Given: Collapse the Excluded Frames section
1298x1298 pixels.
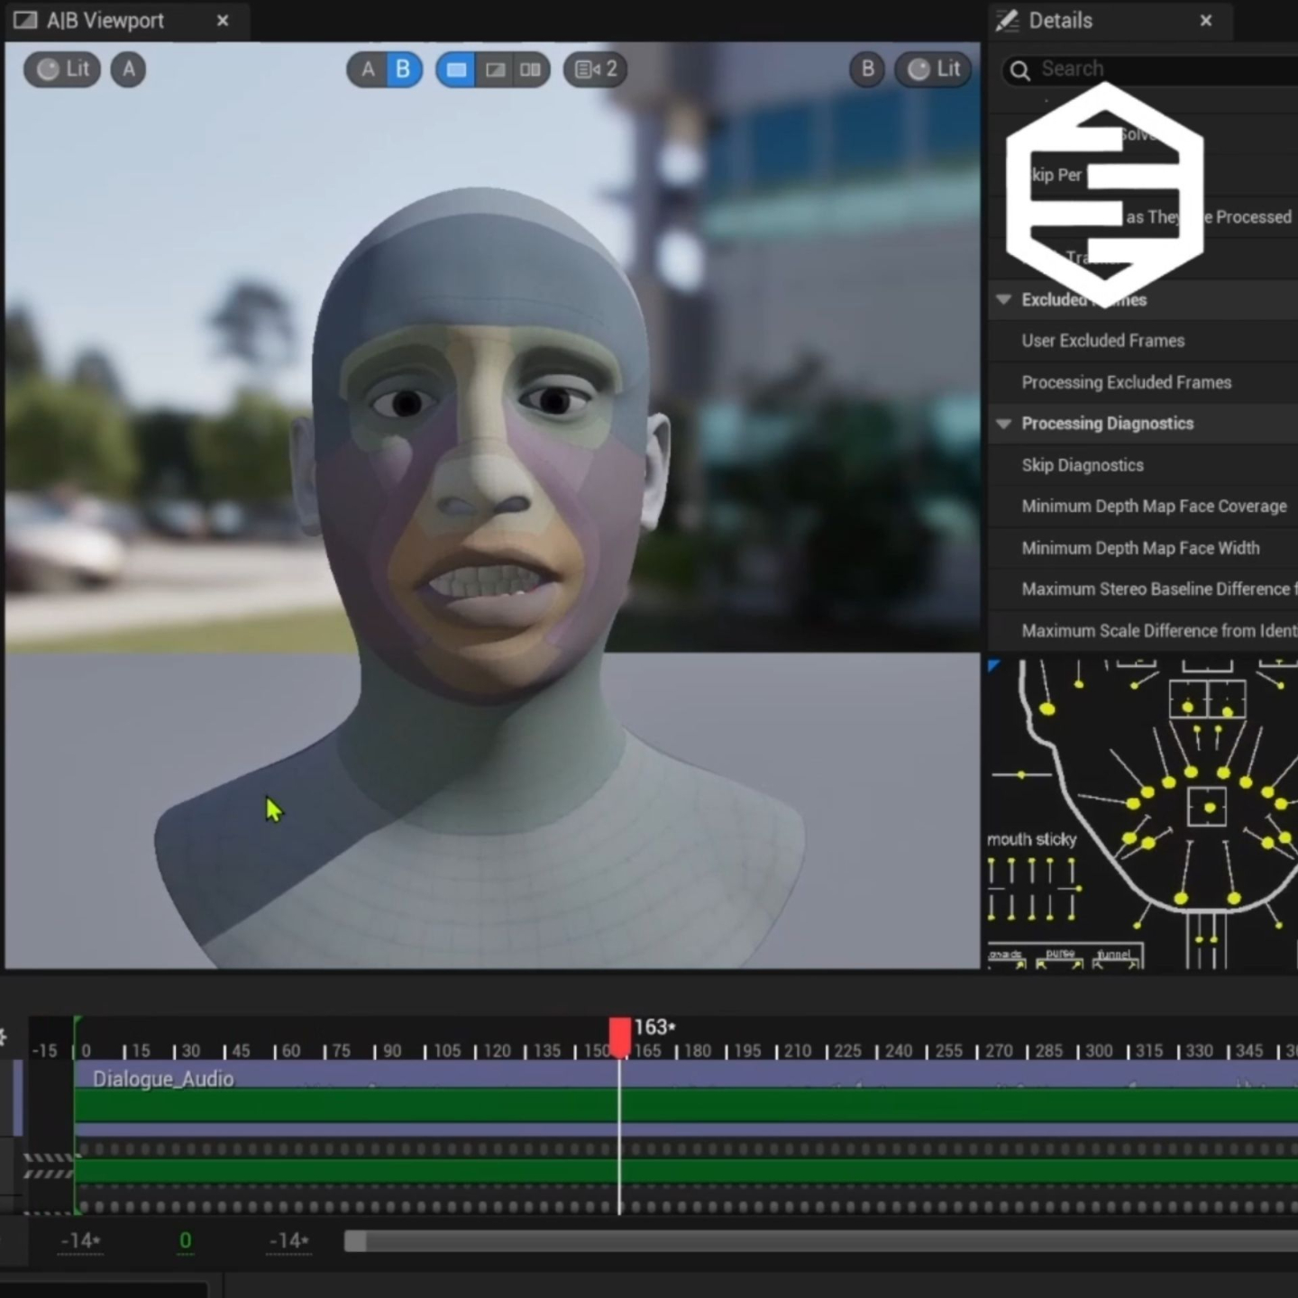Looking at the screenshot, I should point(1003,299).
